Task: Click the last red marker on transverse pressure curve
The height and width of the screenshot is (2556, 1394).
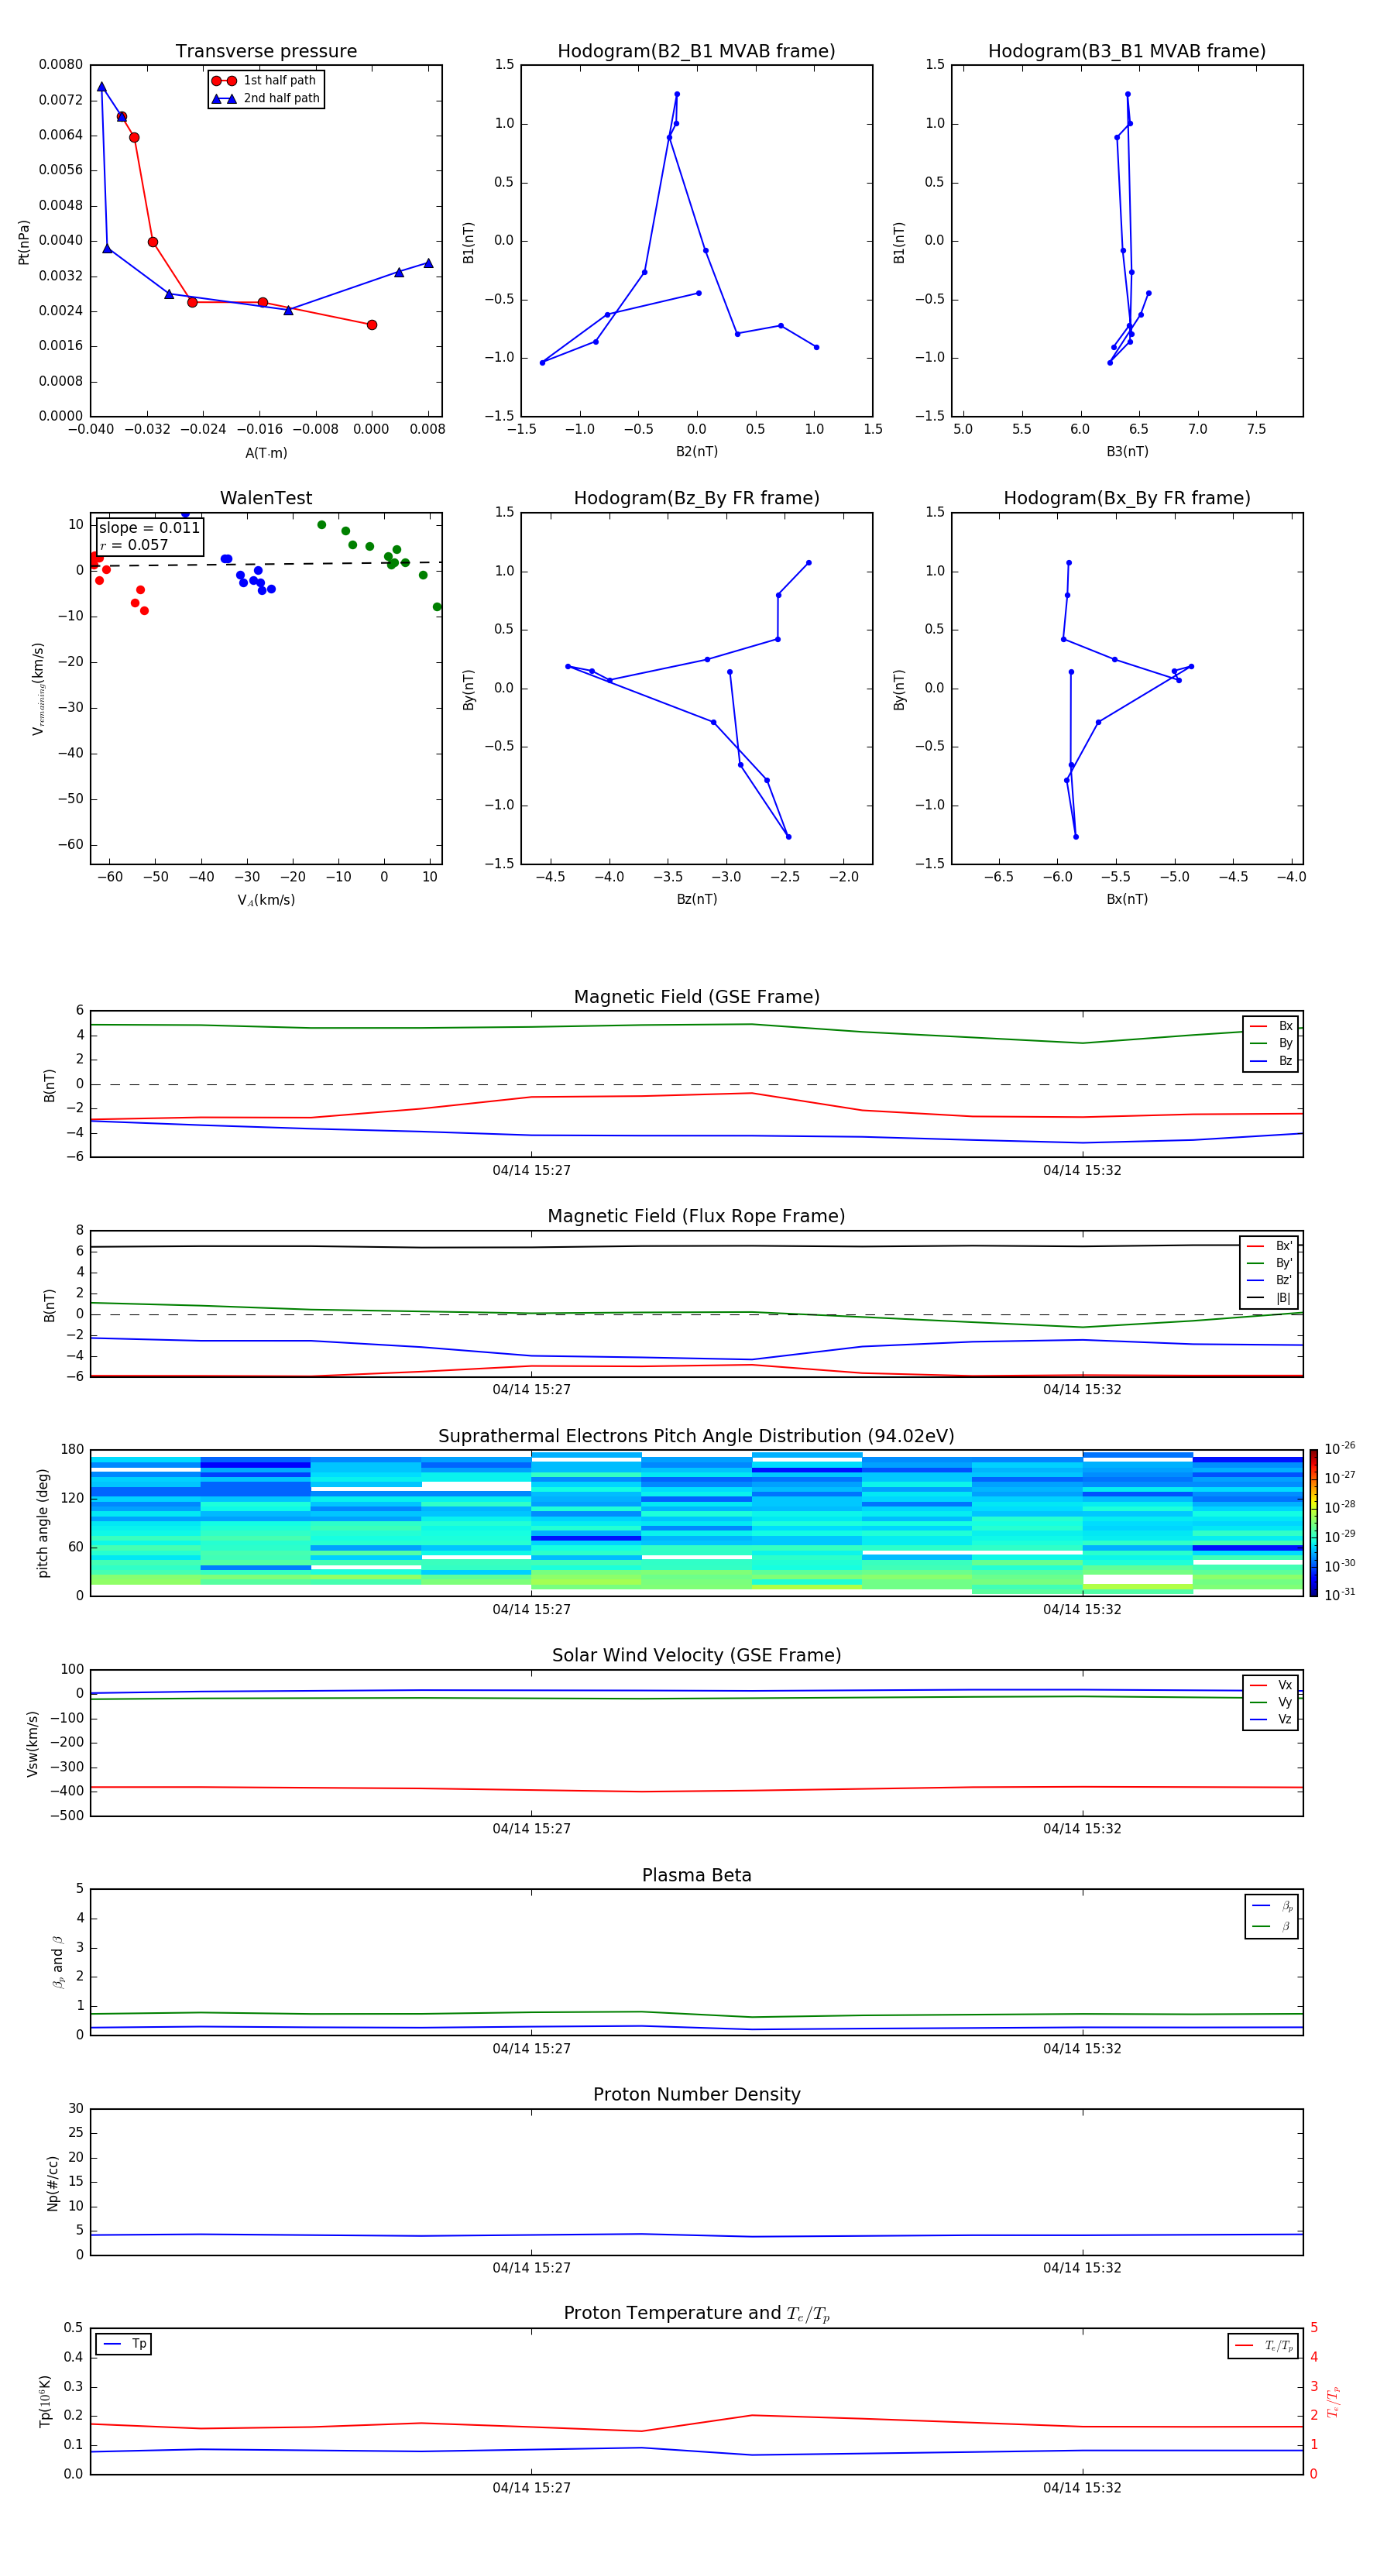Action: [x=372, y=325]
